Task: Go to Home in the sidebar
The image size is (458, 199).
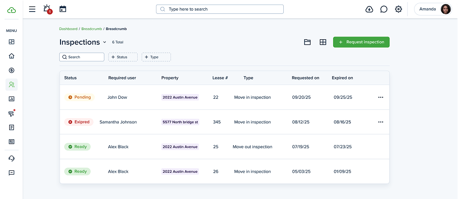Action: [x=12, y=56]
